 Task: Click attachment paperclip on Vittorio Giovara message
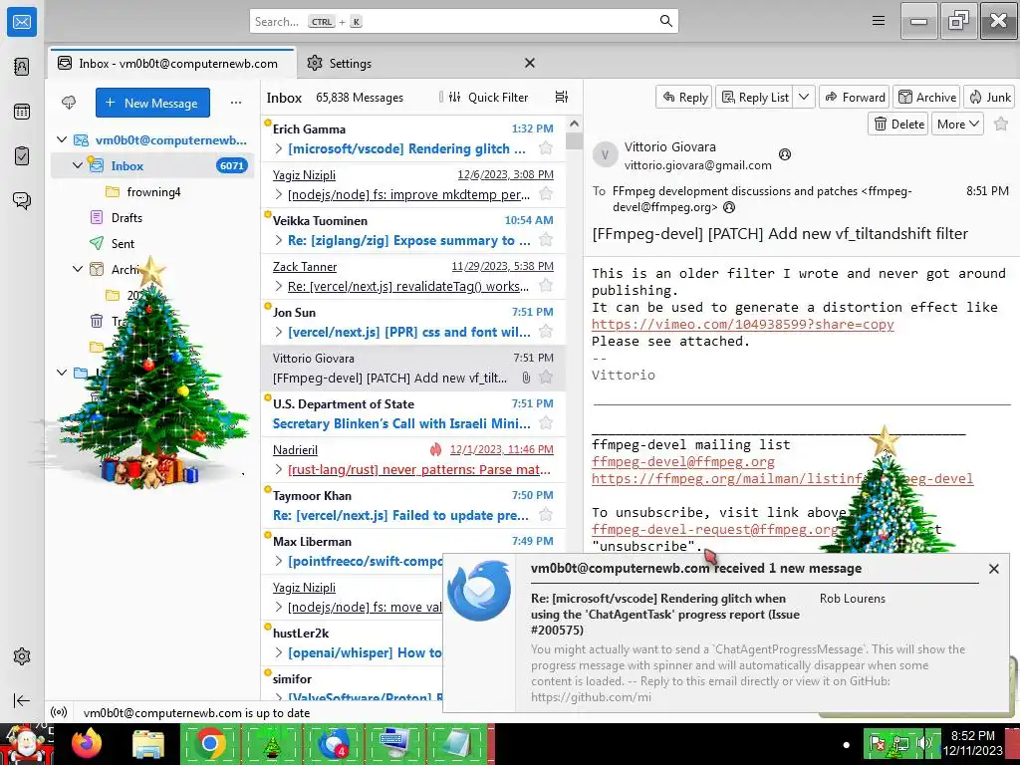click(526, 378)
